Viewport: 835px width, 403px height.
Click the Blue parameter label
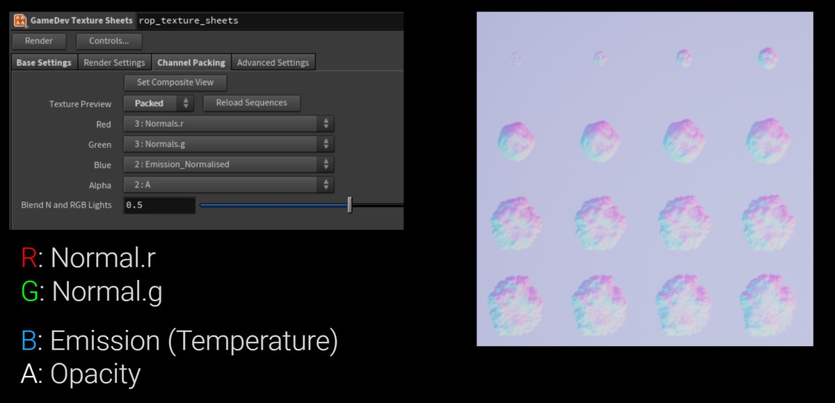click(x=102, y=165)
